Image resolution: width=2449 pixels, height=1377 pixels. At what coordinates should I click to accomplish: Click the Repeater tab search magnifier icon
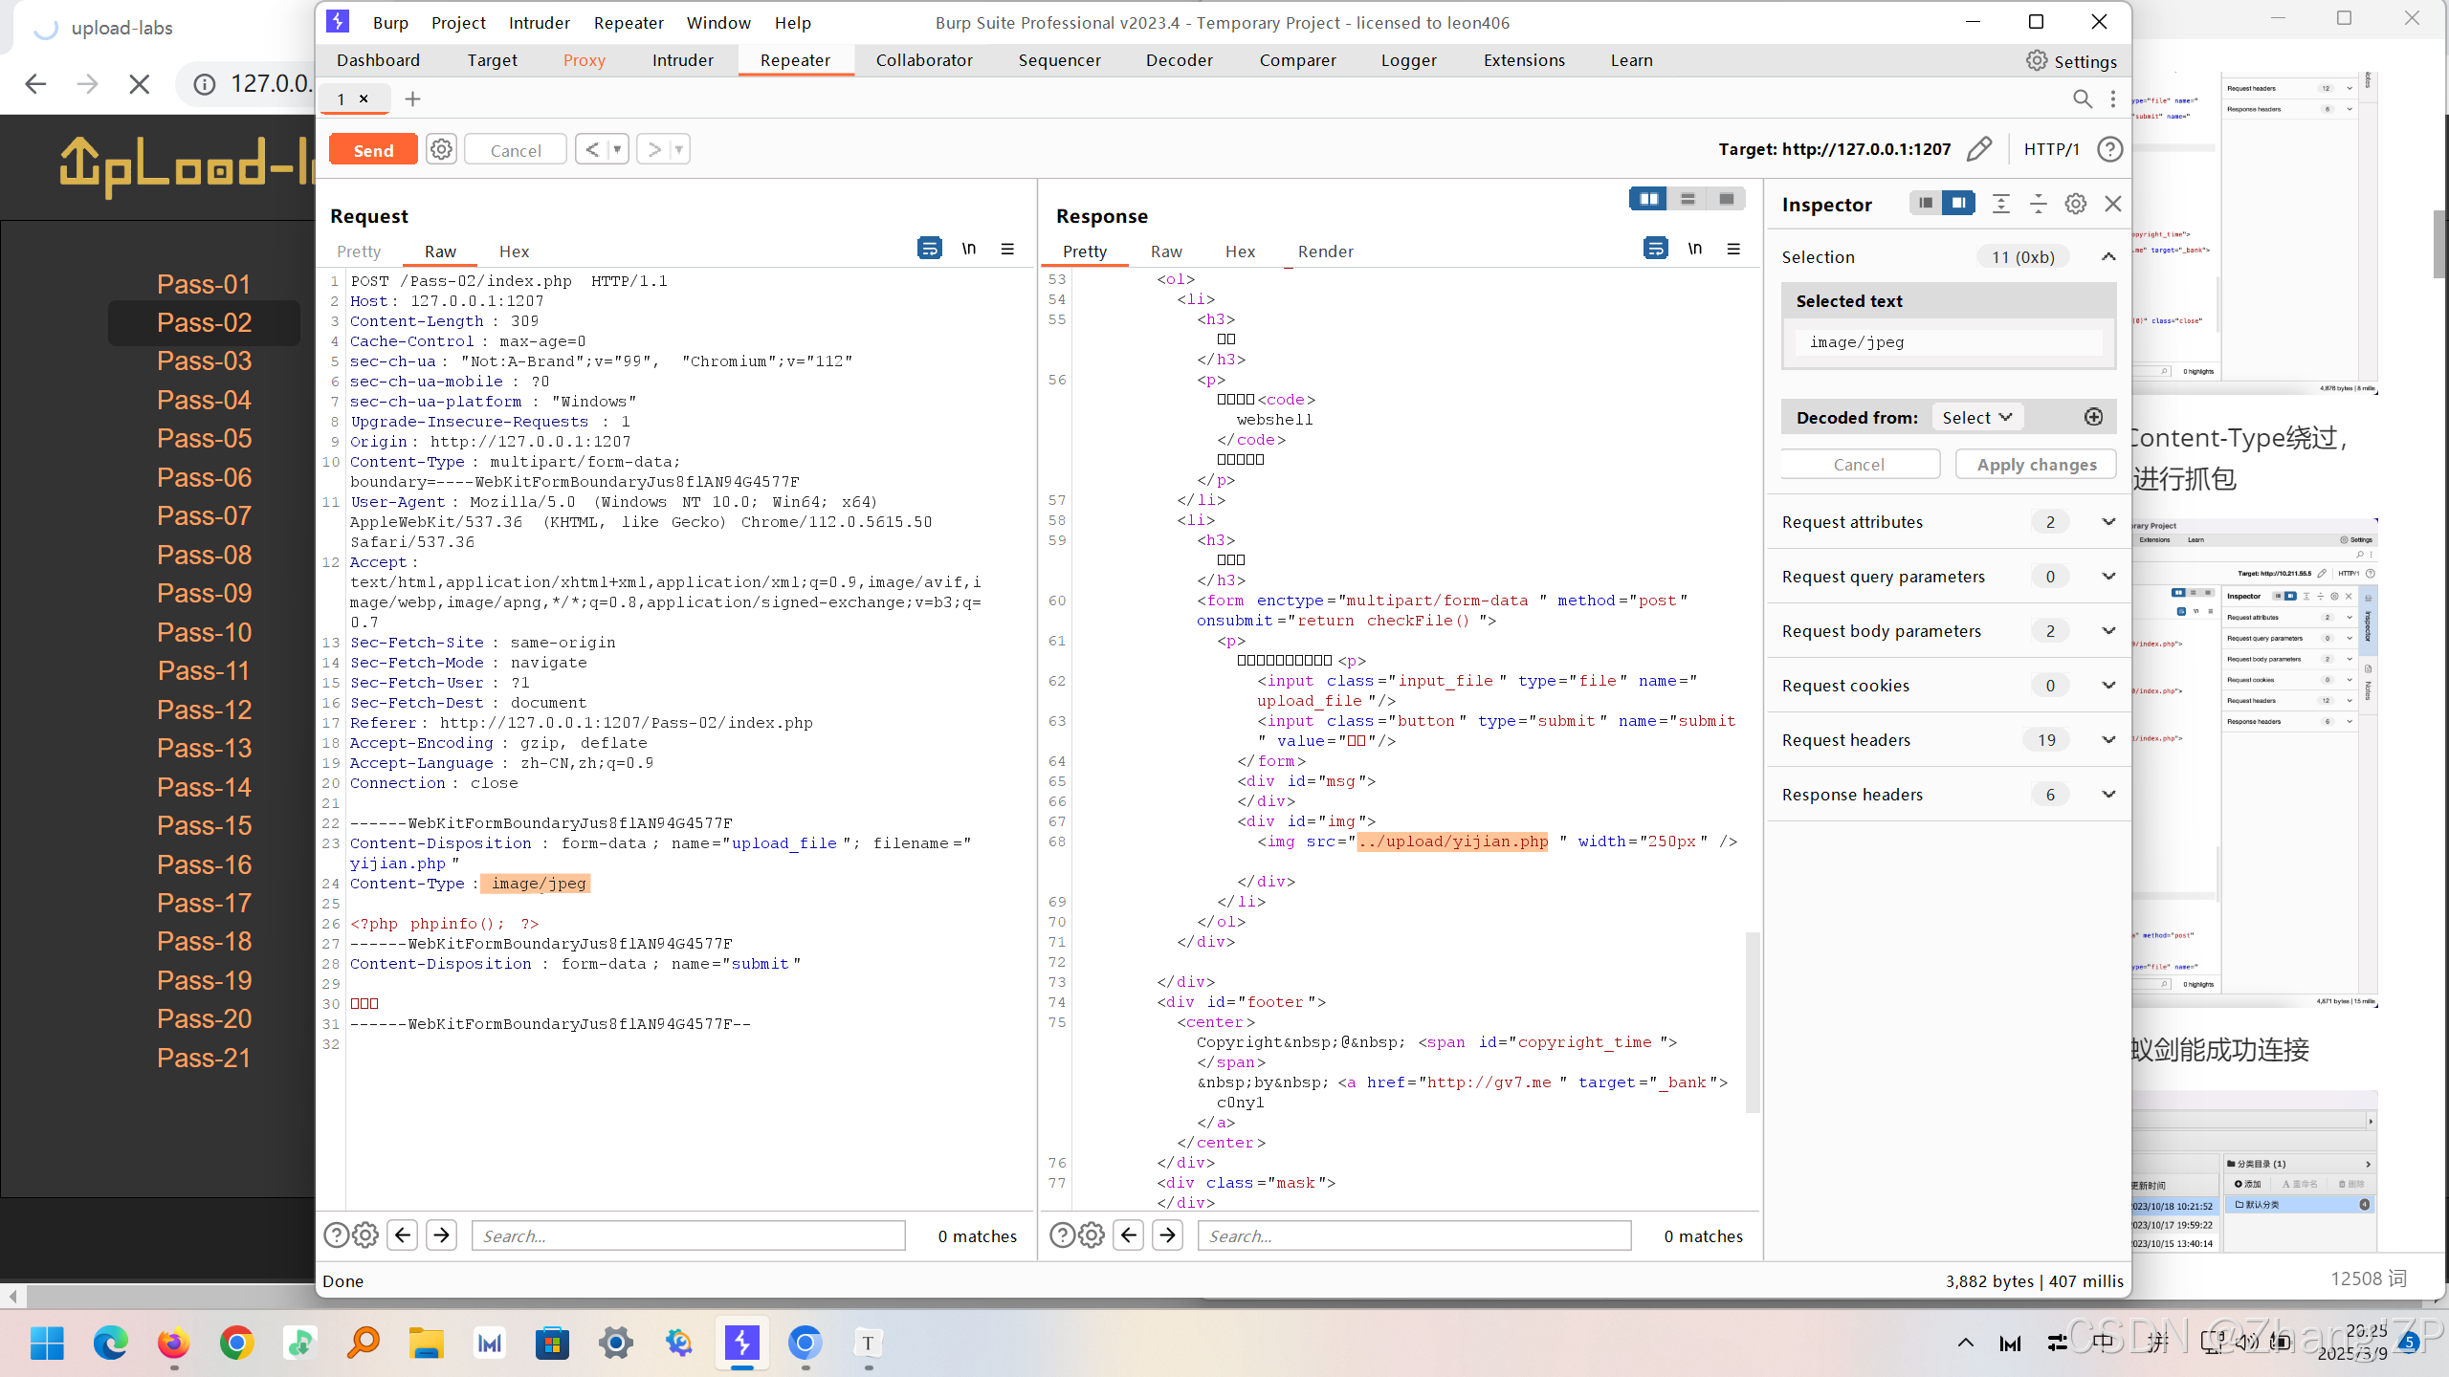click(x=2082, y=98)
